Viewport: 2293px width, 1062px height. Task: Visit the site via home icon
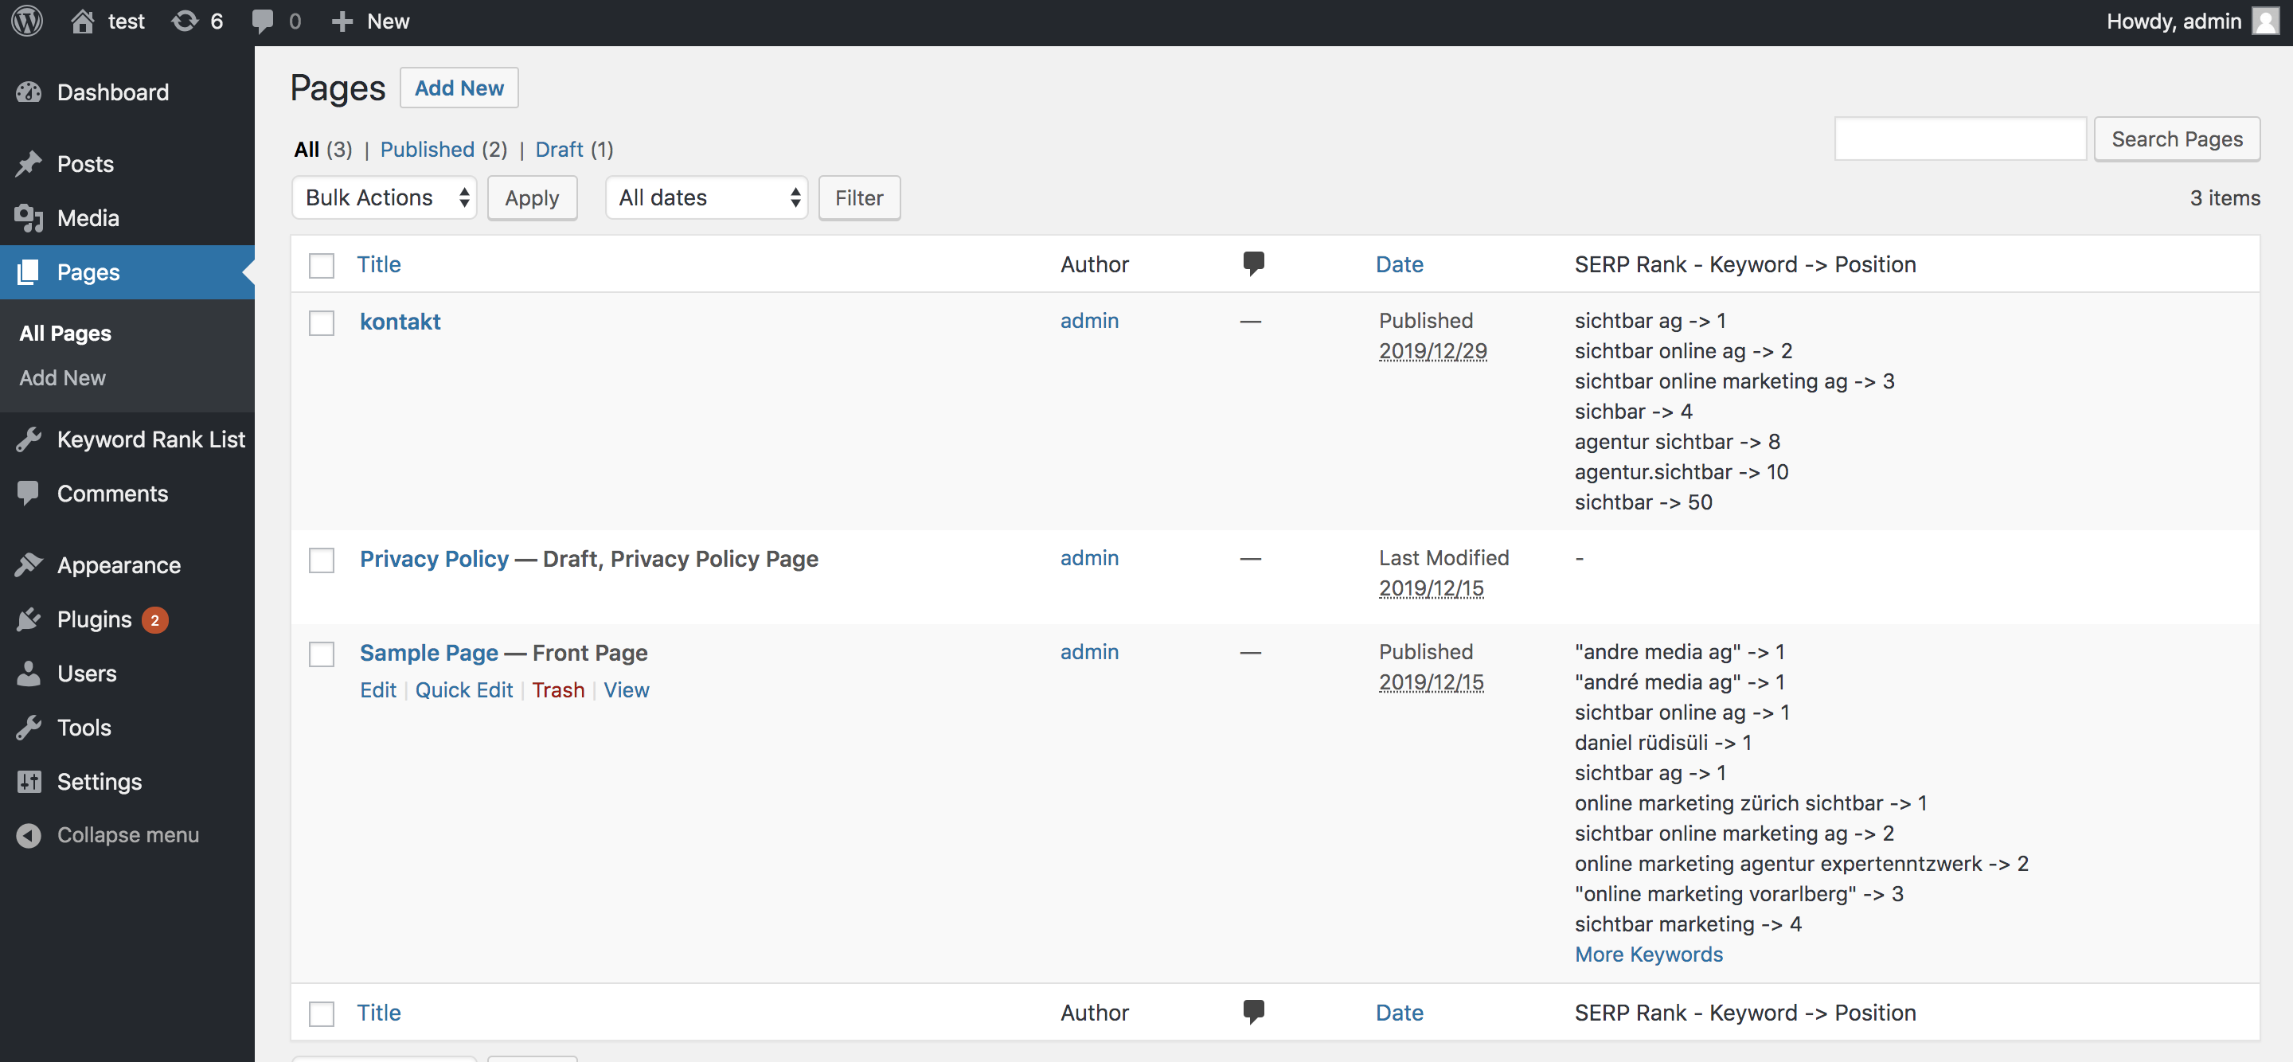(x=83, y=21)
